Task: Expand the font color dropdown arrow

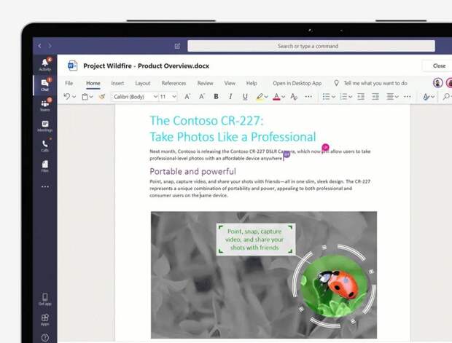Action: point(284,97)
